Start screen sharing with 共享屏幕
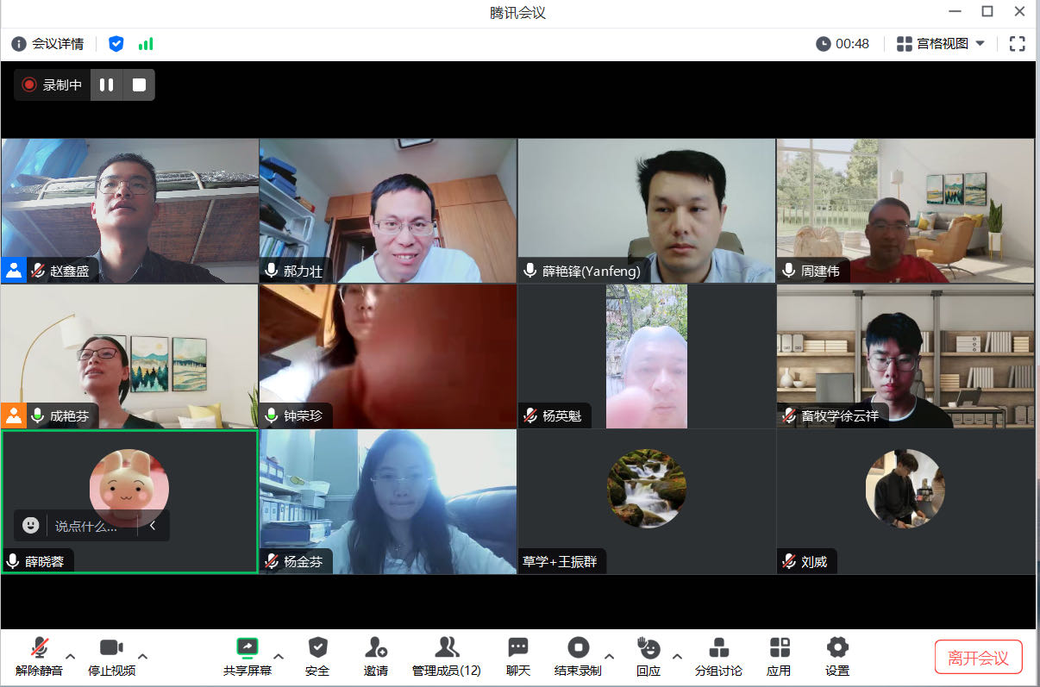Screen dimensions: 1040x687 247,658
